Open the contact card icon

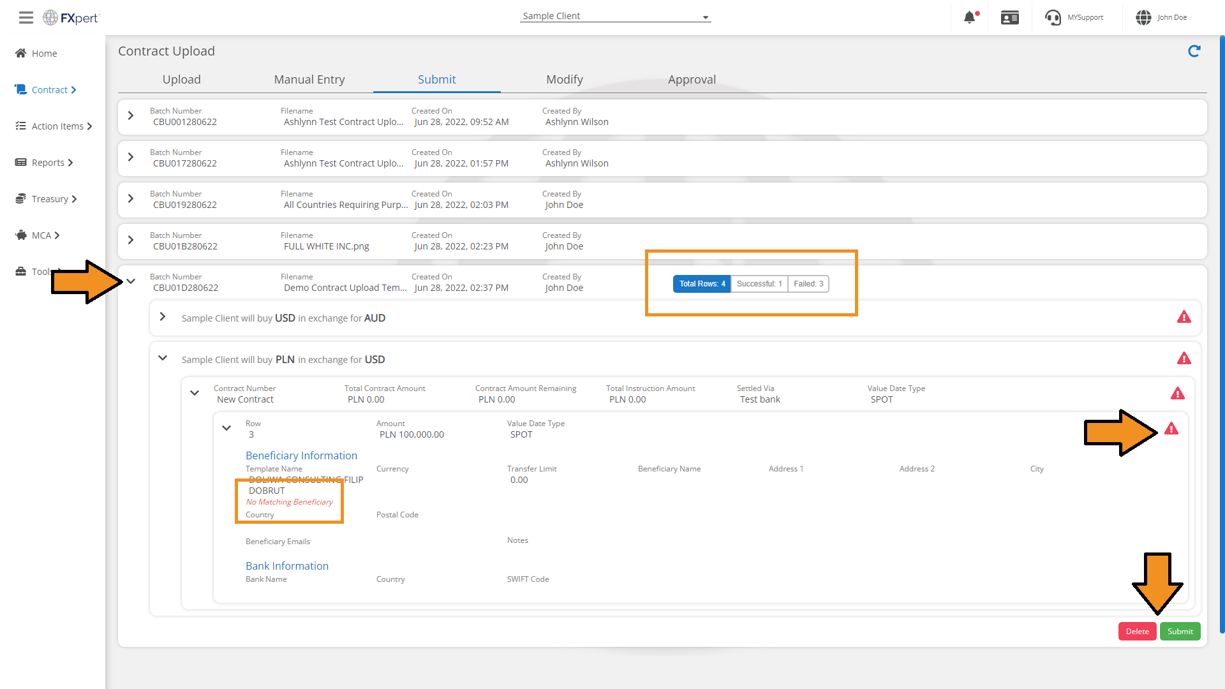click(1009, 17)
